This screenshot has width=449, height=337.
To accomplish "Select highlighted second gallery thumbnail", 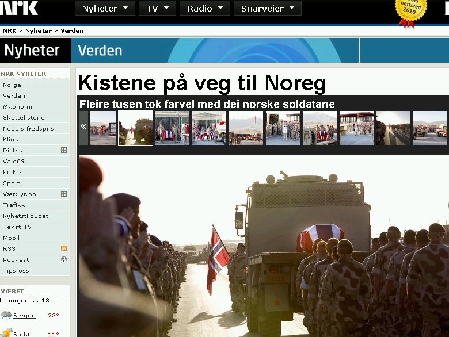I will coord(135,128).
